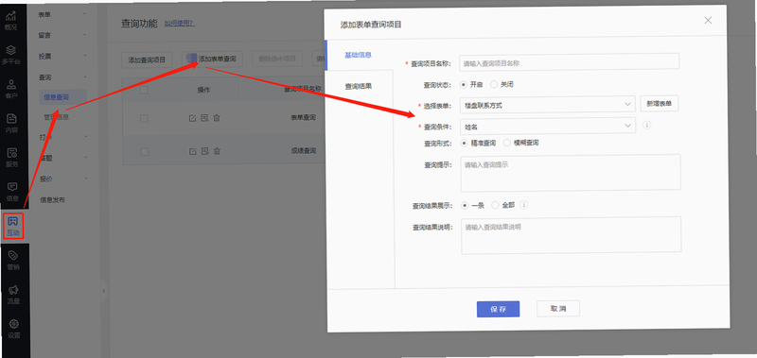Open the 选择表单 dropdown showing 楼盘联系方式
Image resolution: width=757 pixels, height=358 pixels.
tap(548, 105)
